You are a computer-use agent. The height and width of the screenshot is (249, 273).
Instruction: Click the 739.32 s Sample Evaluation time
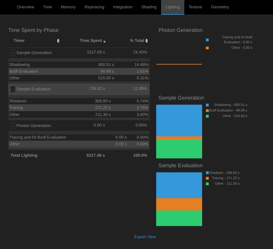pyautogui.click(x=97, y=88)
